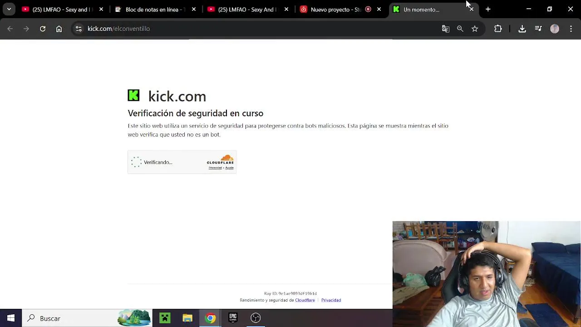Click the landscape search highlight image in taskbar

coord(134,318)
